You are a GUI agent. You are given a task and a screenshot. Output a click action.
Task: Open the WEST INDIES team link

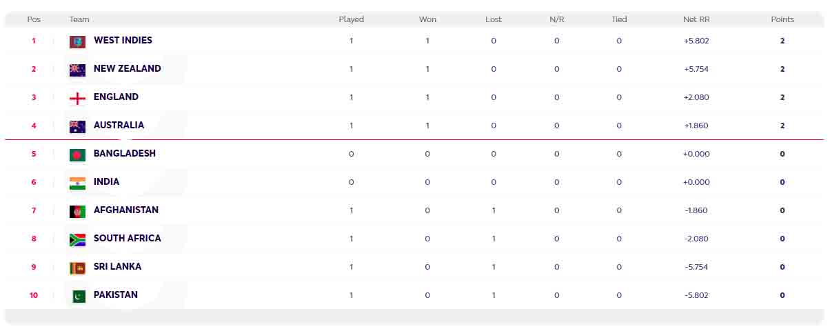pos(123,41)
